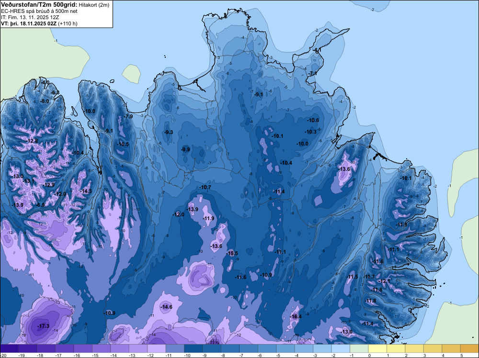This screenshot has width=479, height=358.
Task: Click the -14.6 temperature label
Action: tap(167, 307)
